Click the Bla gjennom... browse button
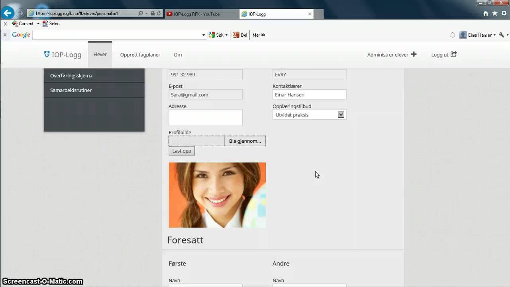 coord(245,141)
